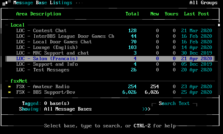Click total 26 for Test Messages
Screen dimensions: 223x134
point(134,70)
